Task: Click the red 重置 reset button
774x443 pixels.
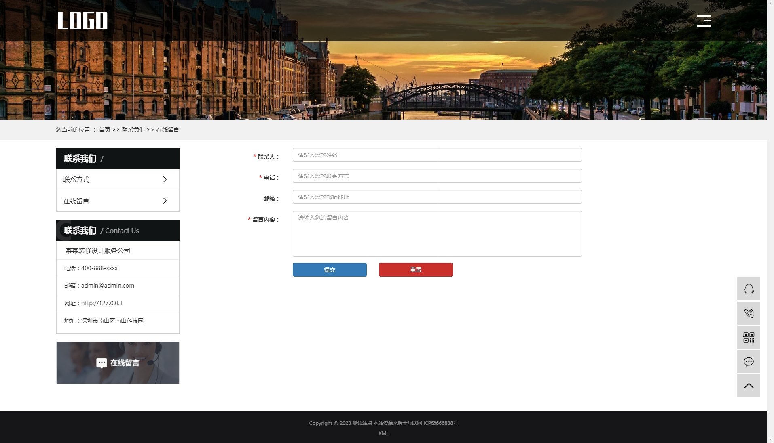Action: point(416,270)
